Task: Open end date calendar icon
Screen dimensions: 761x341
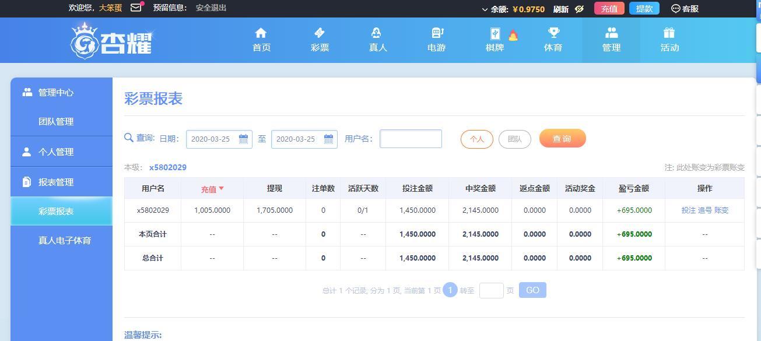Action: tap(329, 139)
